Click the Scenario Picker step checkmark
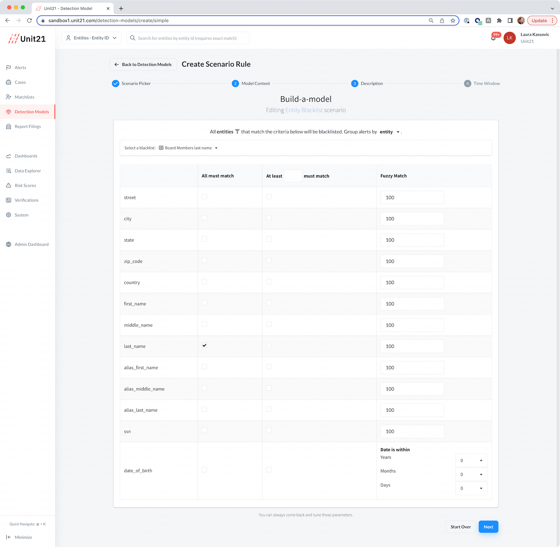 pos(115,83)
